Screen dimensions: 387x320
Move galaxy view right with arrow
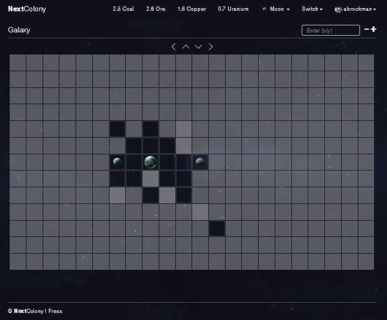tap(211, 46)
